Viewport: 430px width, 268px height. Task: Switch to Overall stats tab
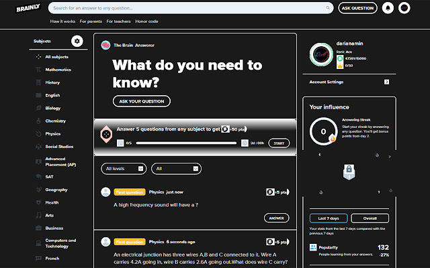click(370, 218)
